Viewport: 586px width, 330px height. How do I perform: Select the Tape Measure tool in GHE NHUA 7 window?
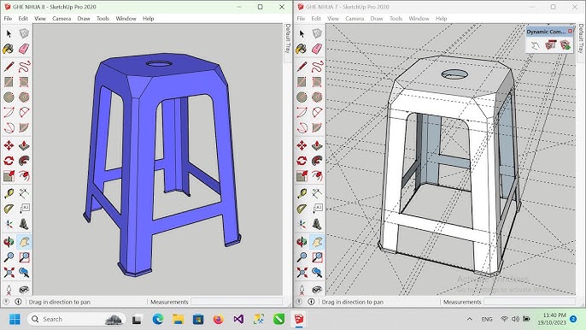(x=302, y=193)
